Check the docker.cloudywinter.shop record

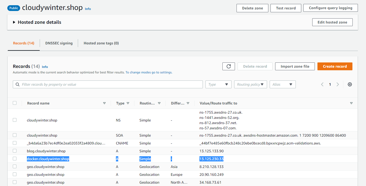[x=15, y=159]
